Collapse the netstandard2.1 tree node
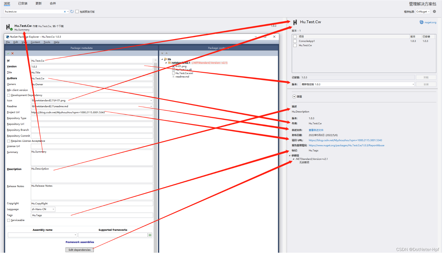This screenshot has height=254, width=443. pos(166,63)
